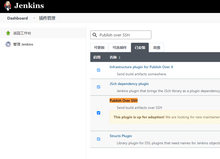Click the 'Send build artifacts over SSH' description
Viewport: 220px width, 159px height.
pyautogui.click(x=139, y=108)
